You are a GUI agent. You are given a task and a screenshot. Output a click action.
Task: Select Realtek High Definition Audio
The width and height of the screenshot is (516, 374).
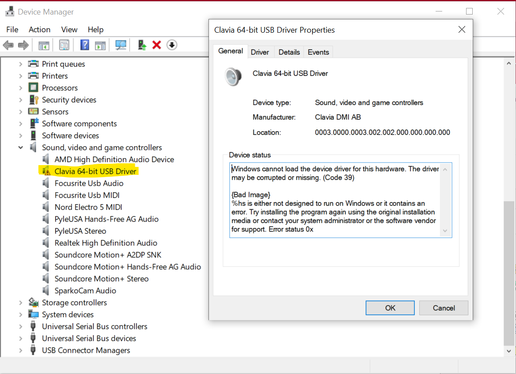tap(106, 243)
